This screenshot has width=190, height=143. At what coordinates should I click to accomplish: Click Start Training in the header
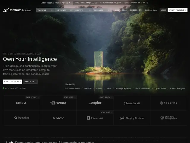pyautogui.click(x=178, y=10)
